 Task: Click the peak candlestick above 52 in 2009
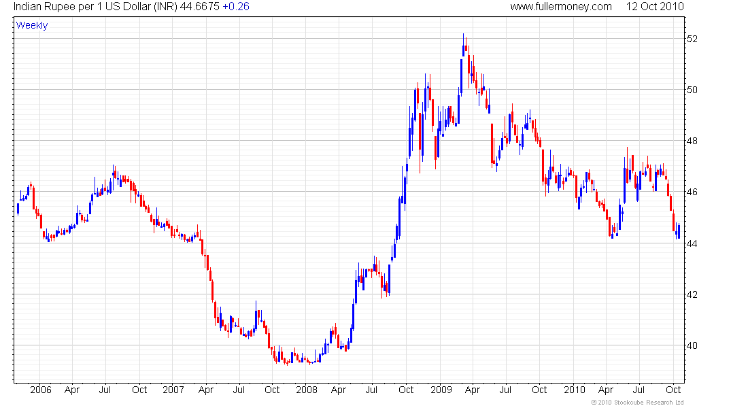click(x=463, y=46)
